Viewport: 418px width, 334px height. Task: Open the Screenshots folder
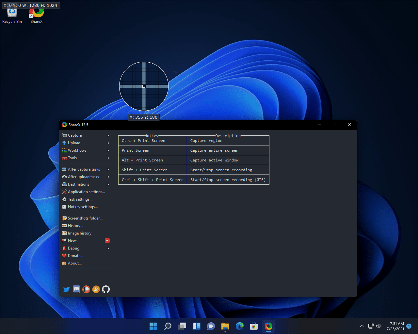point(85,218)
